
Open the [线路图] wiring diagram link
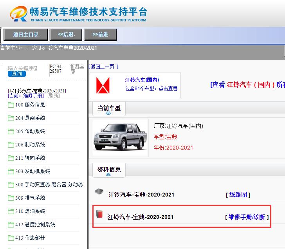click(238, 195)
